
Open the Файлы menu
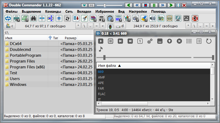(x=11, y=11)
